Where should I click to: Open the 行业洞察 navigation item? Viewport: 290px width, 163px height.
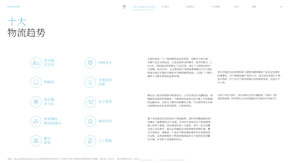[x=216, y=7]
